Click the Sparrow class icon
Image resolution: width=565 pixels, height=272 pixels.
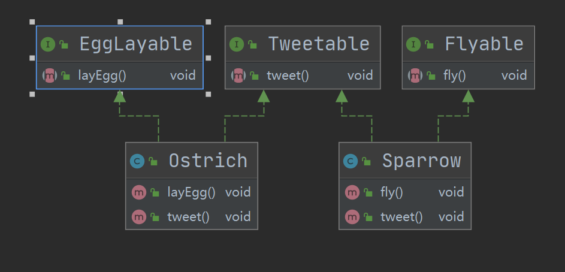click(x=351, y=161)
